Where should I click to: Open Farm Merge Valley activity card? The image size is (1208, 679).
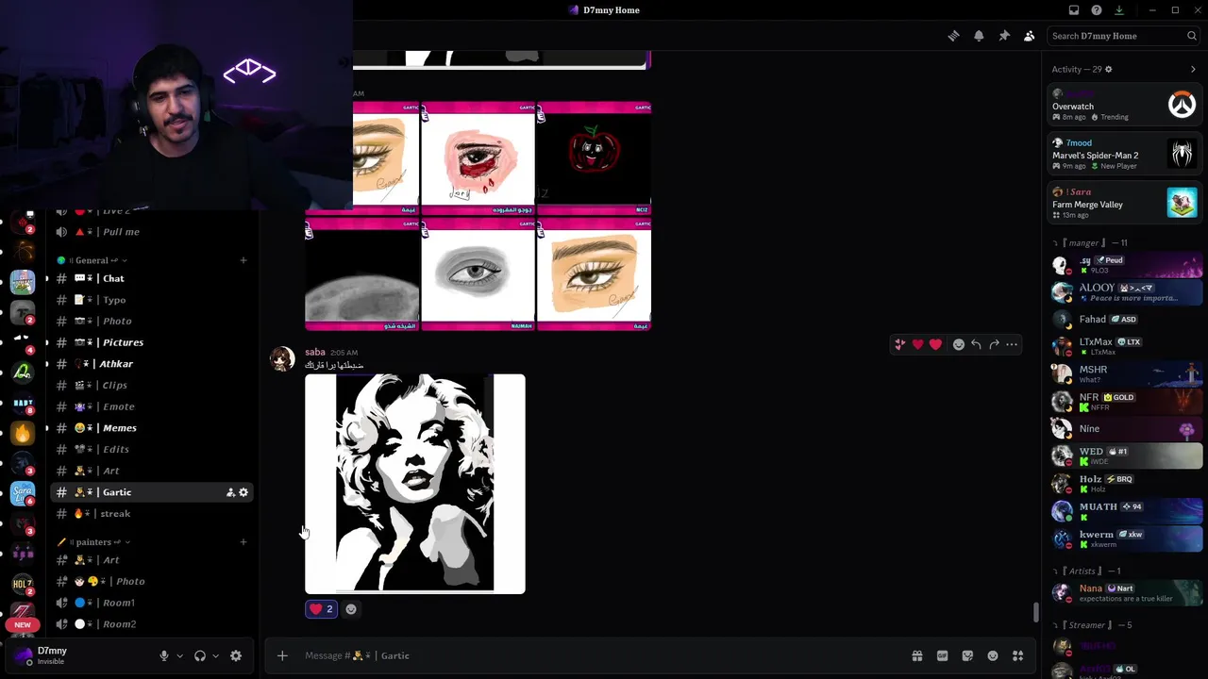(1124, 203)
